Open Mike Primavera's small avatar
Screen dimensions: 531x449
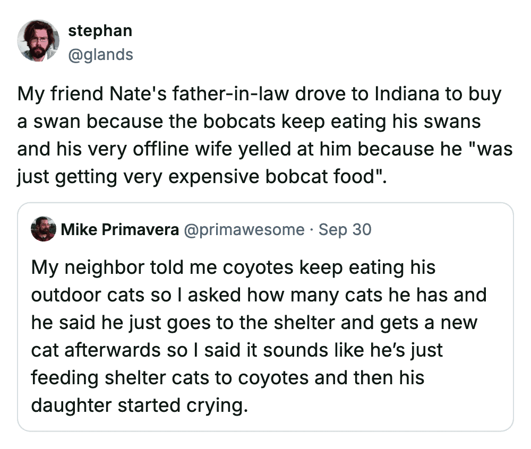coord(44,229)
